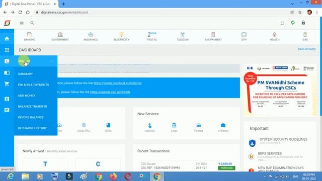Open the shopping cart sidebar icon

point(7,84)
